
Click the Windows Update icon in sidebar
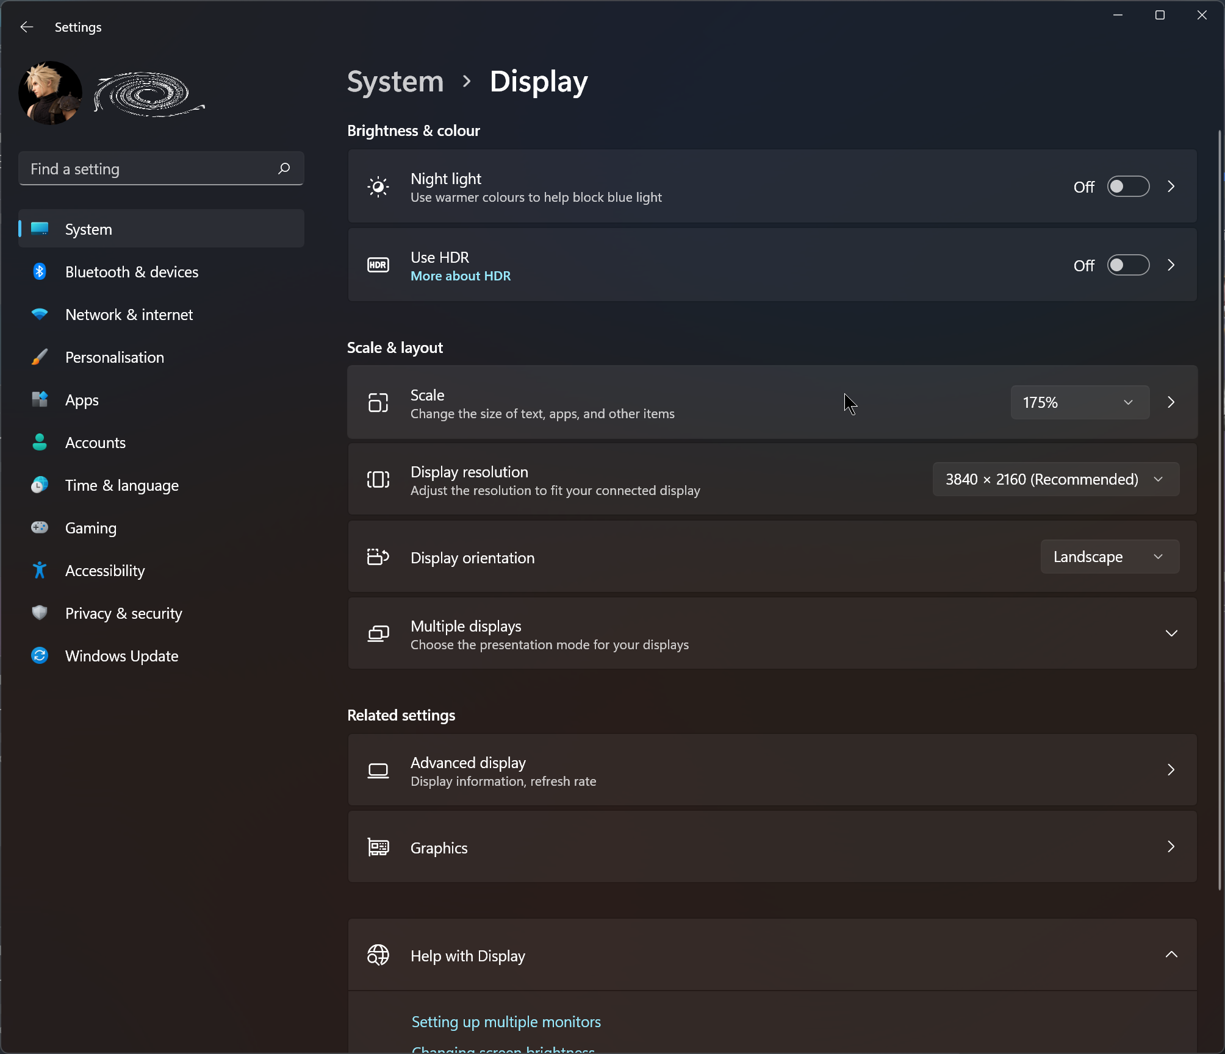pos(38,655)
